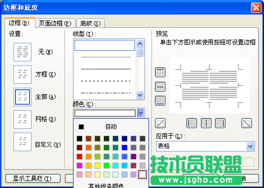The height and width of the screenshot is (188, 264).
Task: Pick the lavender swatch in bottom row
Action: (133, 175)
